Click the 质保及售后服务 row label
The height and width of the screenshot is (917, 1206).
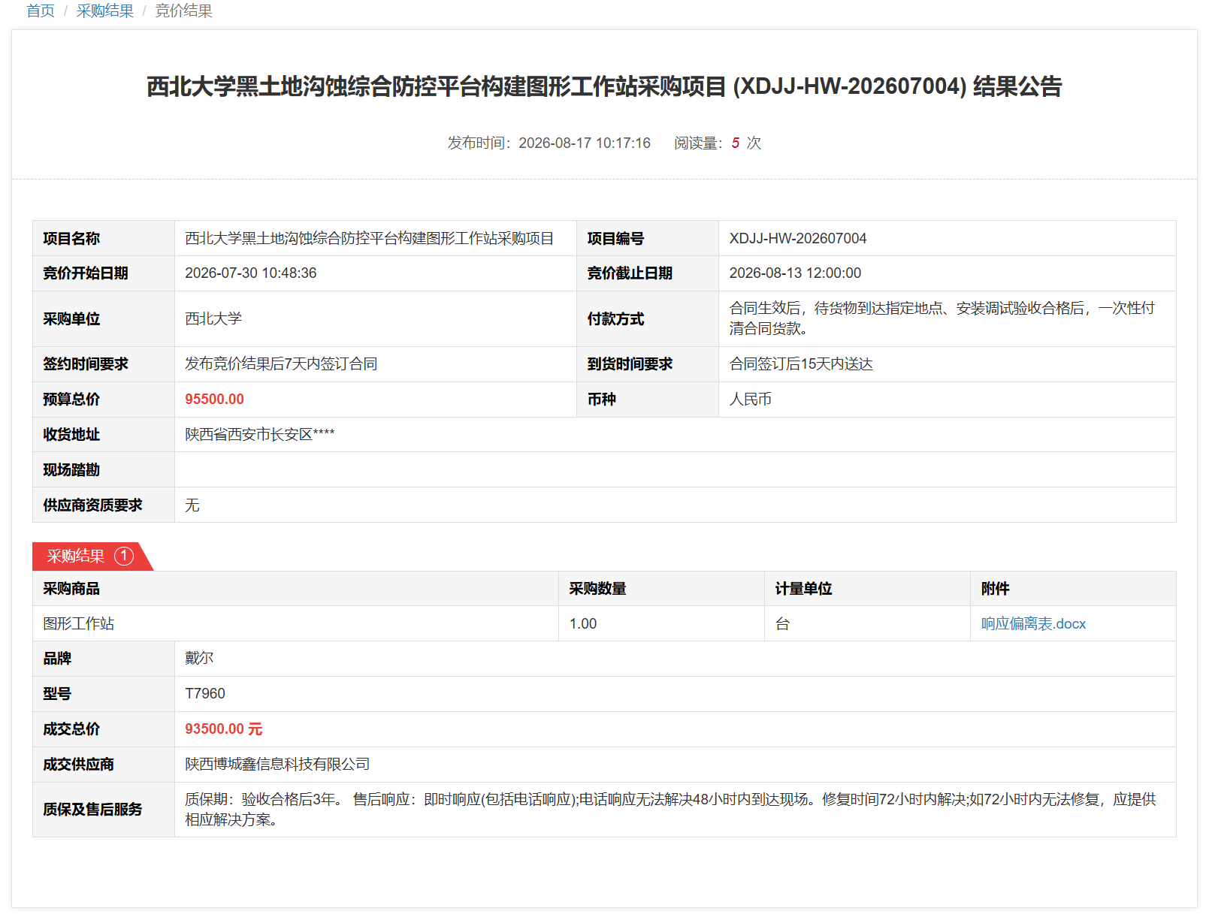tap(92, 810)
